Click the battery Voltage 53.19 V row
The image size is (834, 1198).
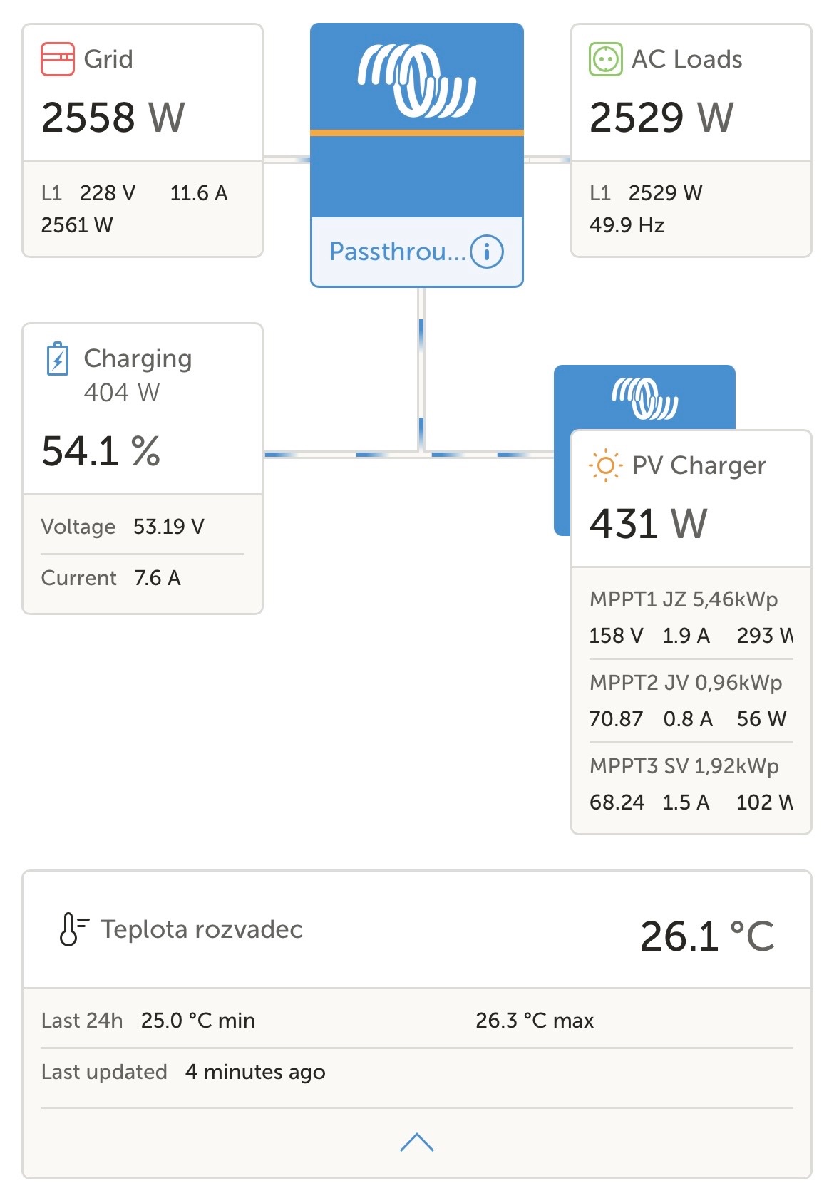[123, 527]
